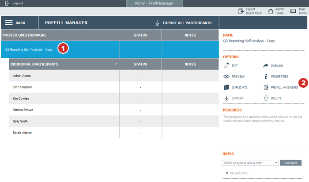Click the Edit pencil icon
The height and width of the screenshot is (182, 309).
click(226, 66)
